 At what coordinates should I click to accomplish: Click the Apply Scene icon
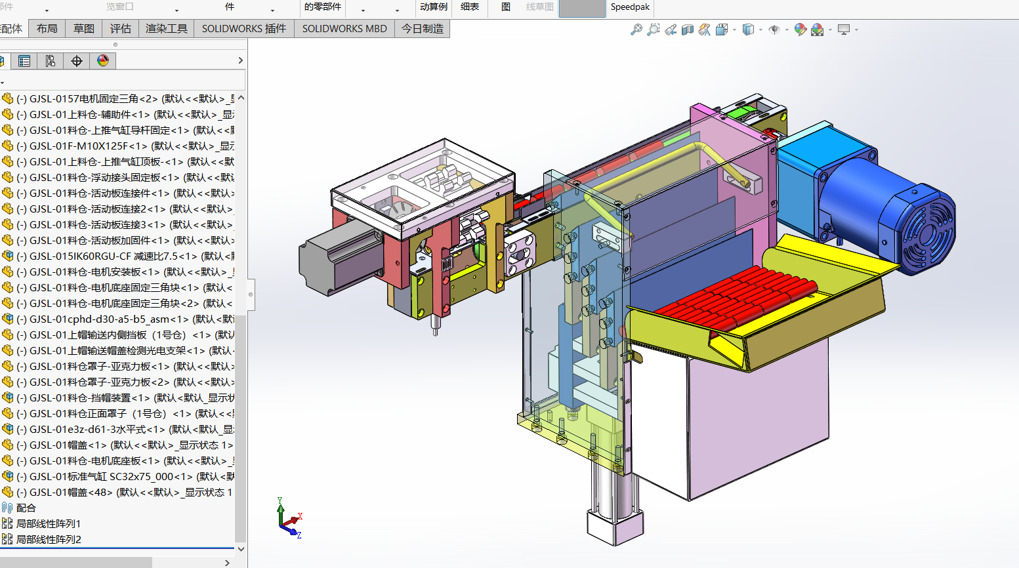coord(818,30)
